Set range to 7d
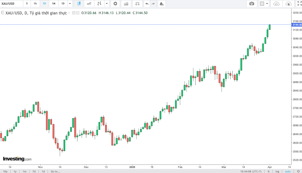 pyautogui.click(x=34, y=171)
